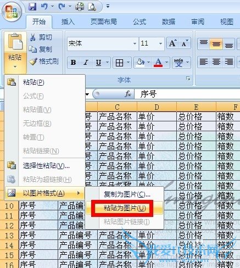240x268 pixels.
Task: Open 选择性粘贴(V)... dialog
Action: pyautogui.click(x=45, y=166)
